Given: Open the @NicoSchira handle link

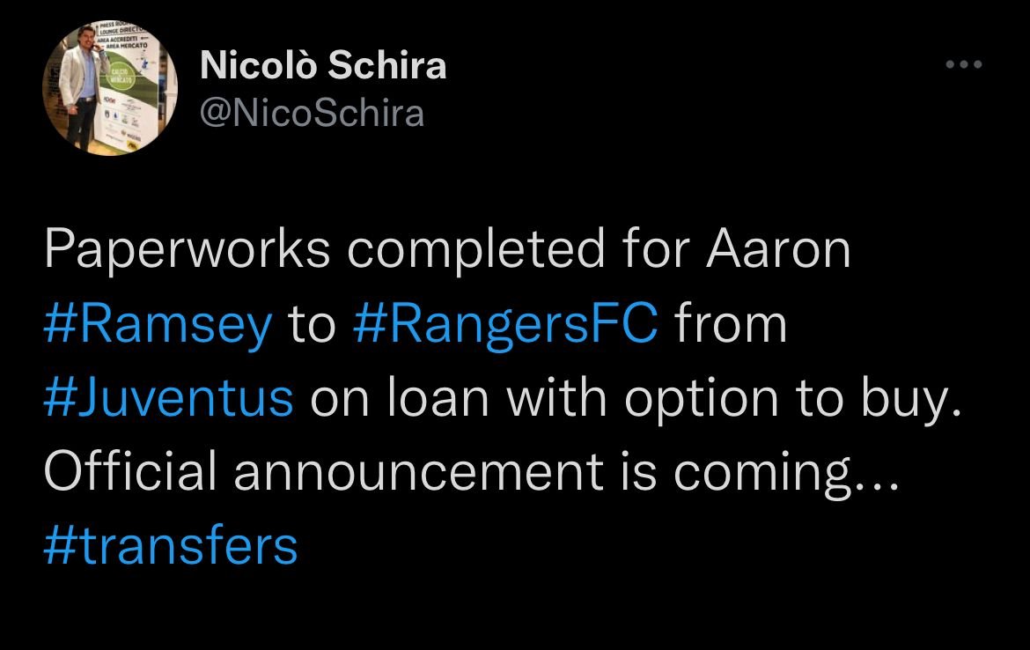Looking at the screenshot, I should (313, 113).
